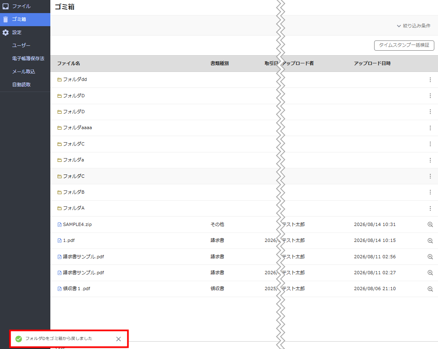Click magnifier icon for 領収書1.pdf

click(430, 289)
